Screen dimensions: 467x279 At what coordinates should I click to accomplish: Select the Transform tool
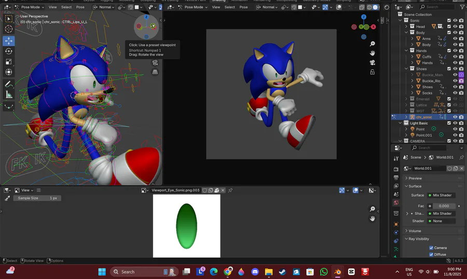(x=9, y=72)
